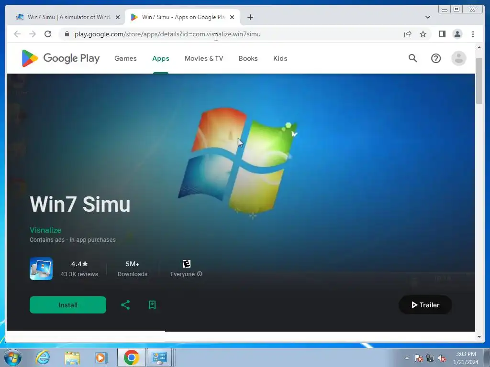Add app to wishlist bookmark icon
The image size is (490, 367).
click(152, 305)
